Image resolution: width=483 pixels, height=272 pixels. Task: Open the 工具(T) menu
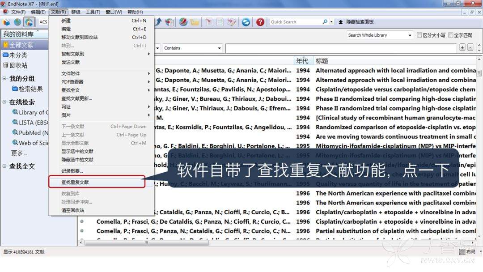[93, 12]
